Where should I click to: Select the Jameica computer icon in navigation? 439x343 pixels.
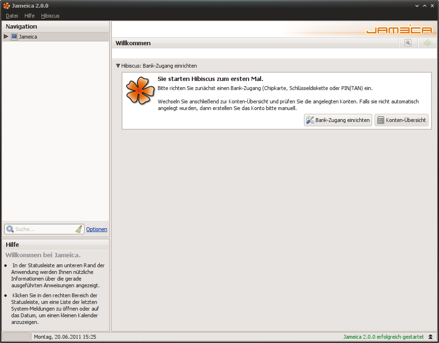(14, 37)
